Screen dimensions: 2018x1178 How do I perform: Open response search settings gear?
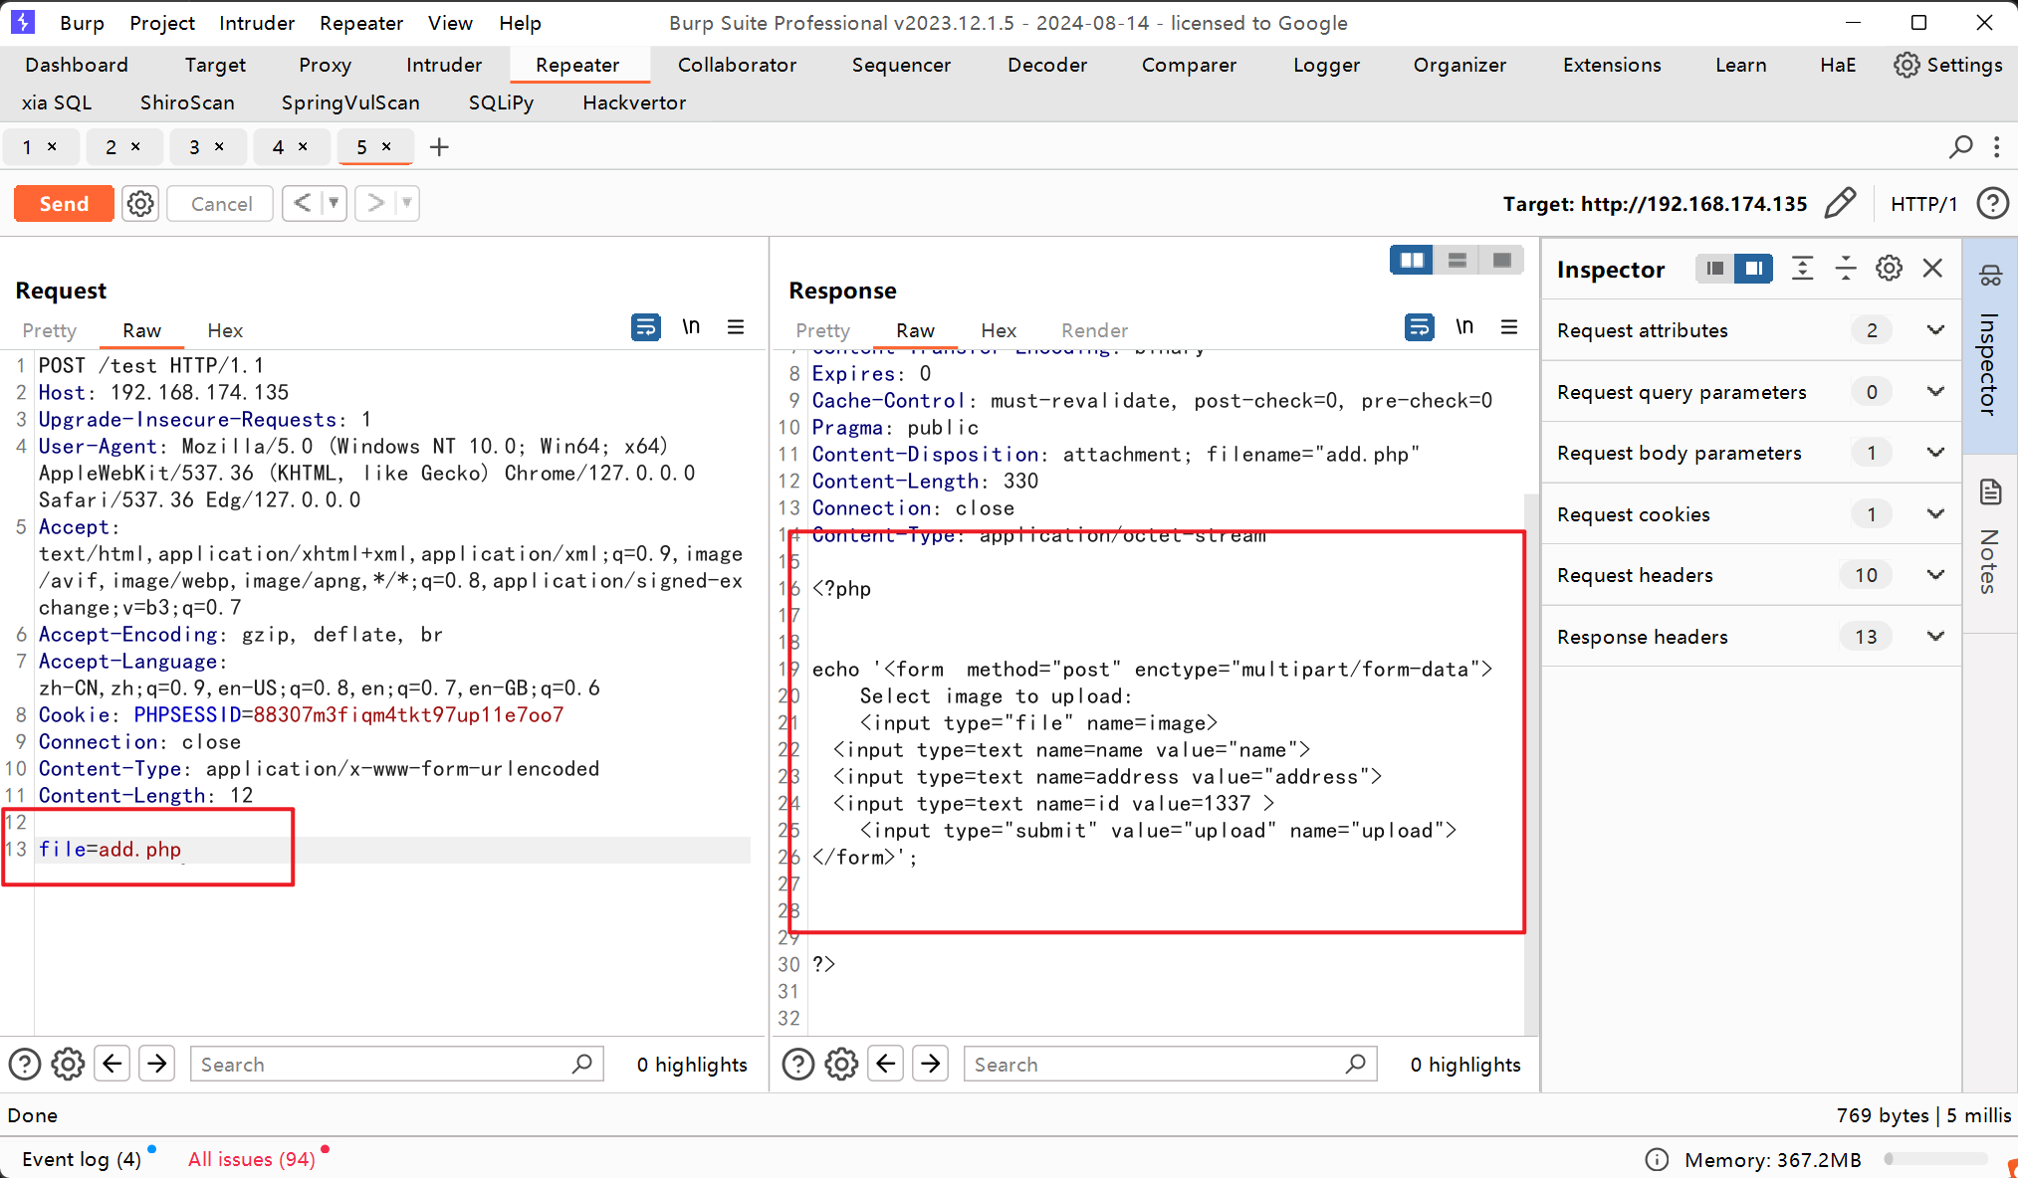coord(841,1065)
